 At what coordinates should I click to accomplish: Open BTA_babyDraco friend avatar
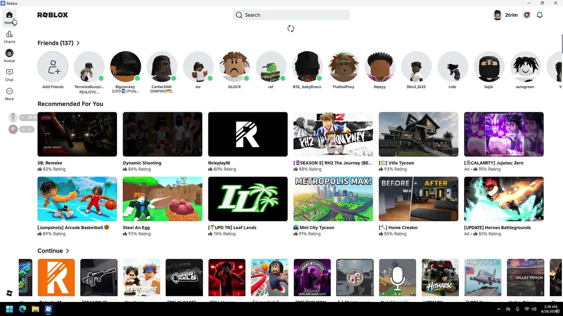(307, 67)
